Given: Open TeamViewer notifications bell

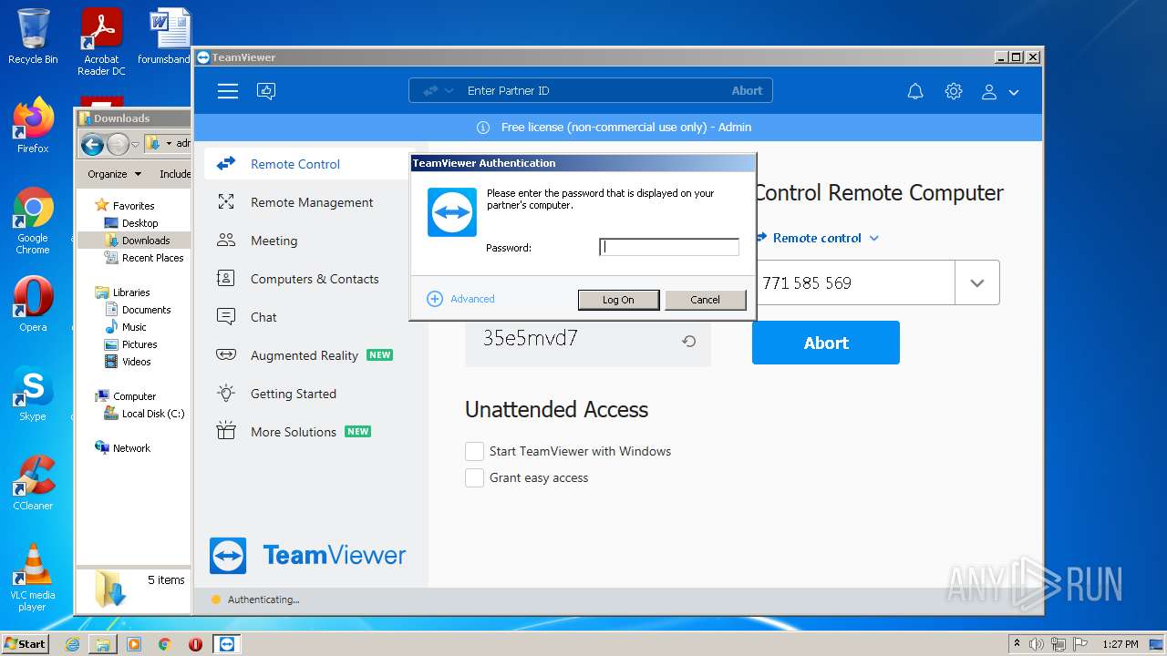Looking at the screenshot, I should 915,91.
